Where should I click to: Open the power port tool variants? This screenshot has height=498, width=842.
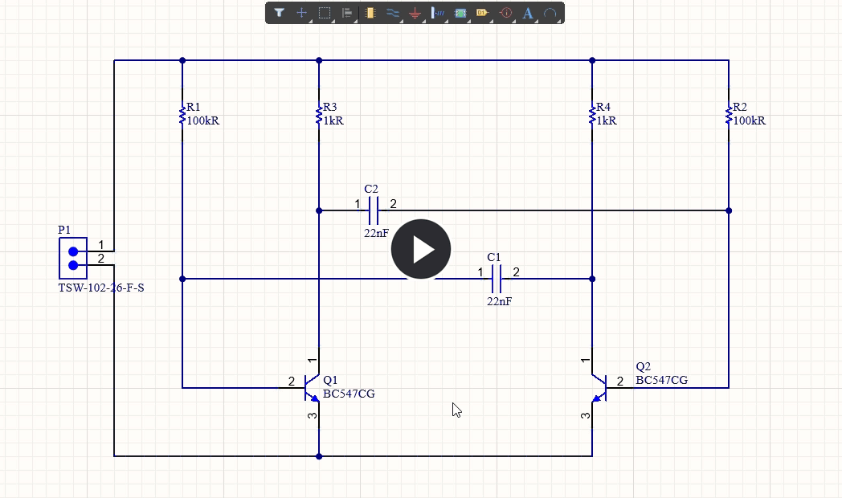(422, 19)
